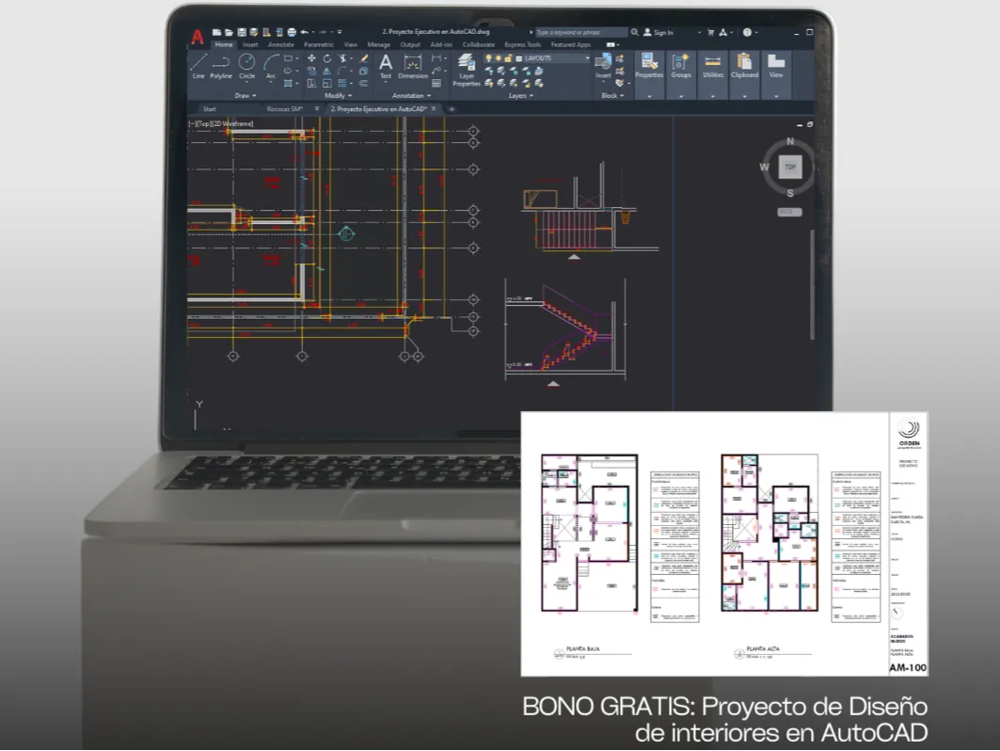This screenshot has width=1000, height=751.
Task: Click Sign In
Action: (x=659, y=32)
